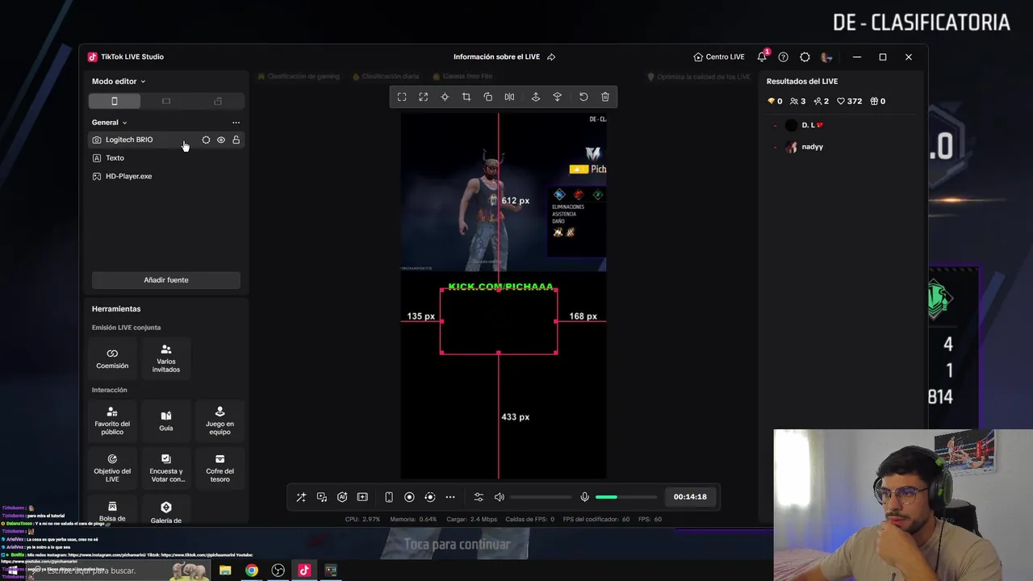The height and width of the screenshot is (581, 1033).
Task: Open Chrome from the Windows taskbar
Action: [x=252, y=571]
